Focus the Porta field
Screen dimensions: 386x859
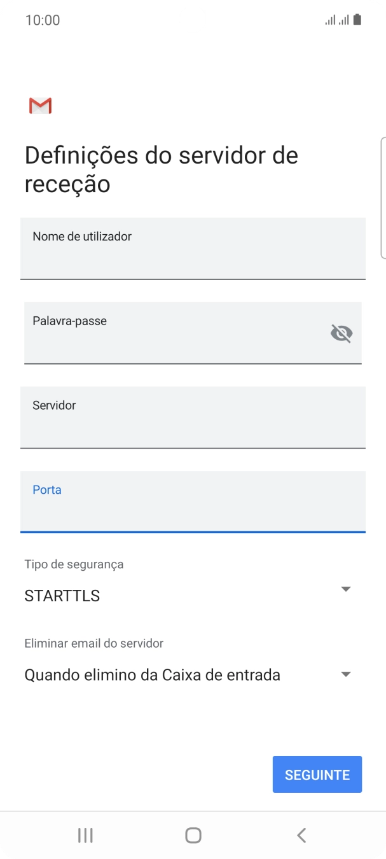[193, 502]
